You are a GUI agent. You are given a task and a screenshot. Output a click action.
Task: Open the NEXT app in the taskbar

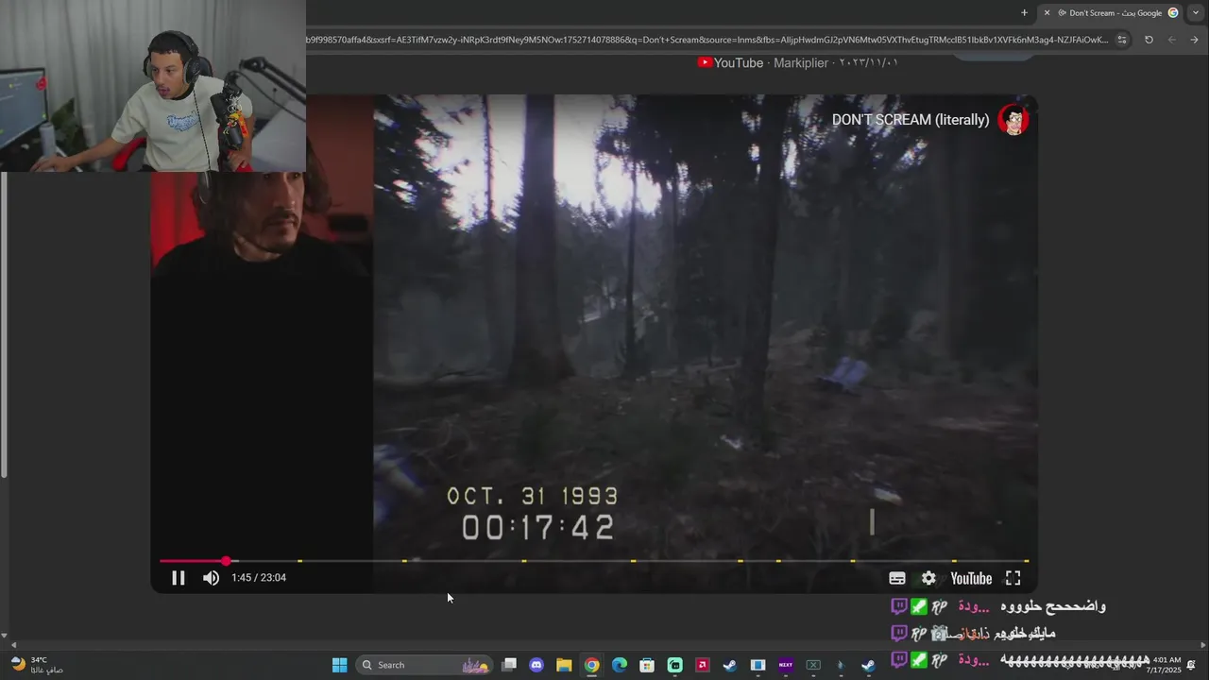point(785,665)
